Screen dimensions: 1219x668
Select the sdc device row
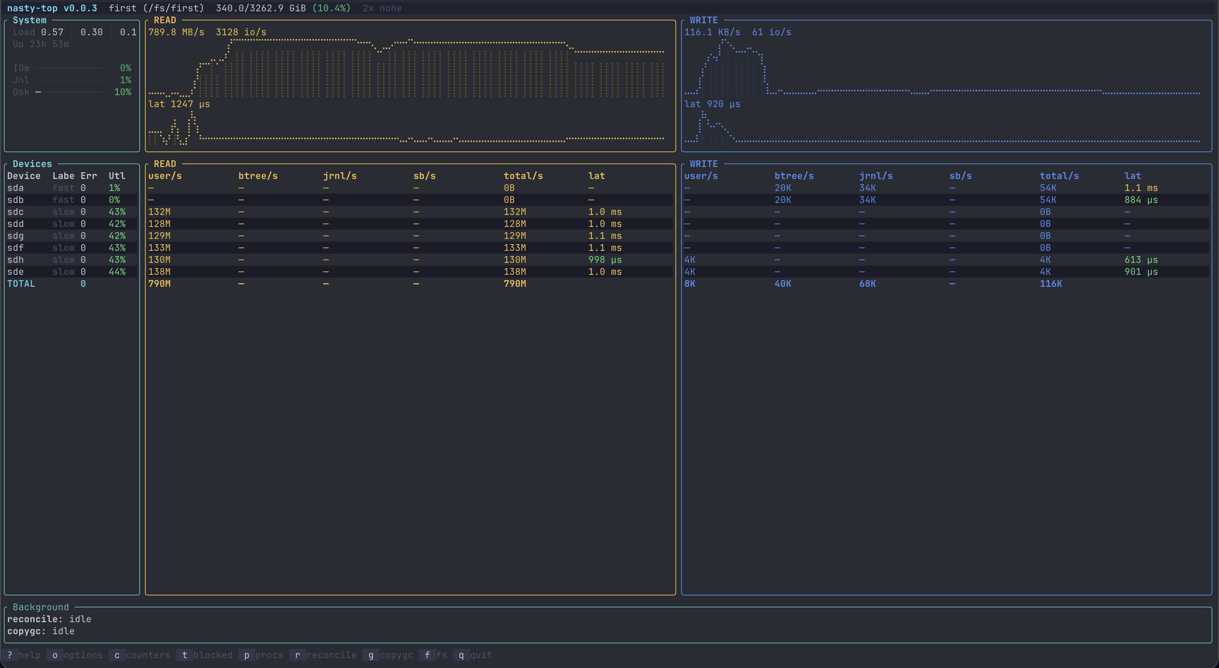coord(72,212)
